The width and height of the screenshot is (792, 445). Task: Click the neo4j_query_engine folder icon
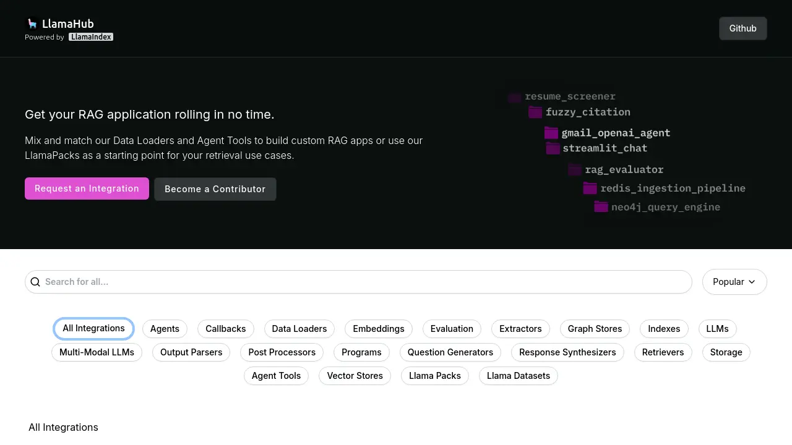[x=601, y=206]
